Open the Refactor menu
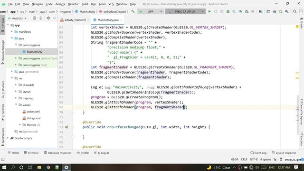This screenshot has width=304, height=171. tap(73, 4)
